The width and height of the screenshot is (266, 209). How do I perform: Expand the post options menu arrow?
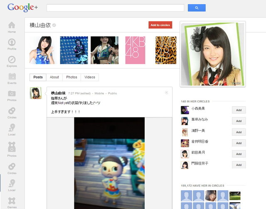coord(167,92)
